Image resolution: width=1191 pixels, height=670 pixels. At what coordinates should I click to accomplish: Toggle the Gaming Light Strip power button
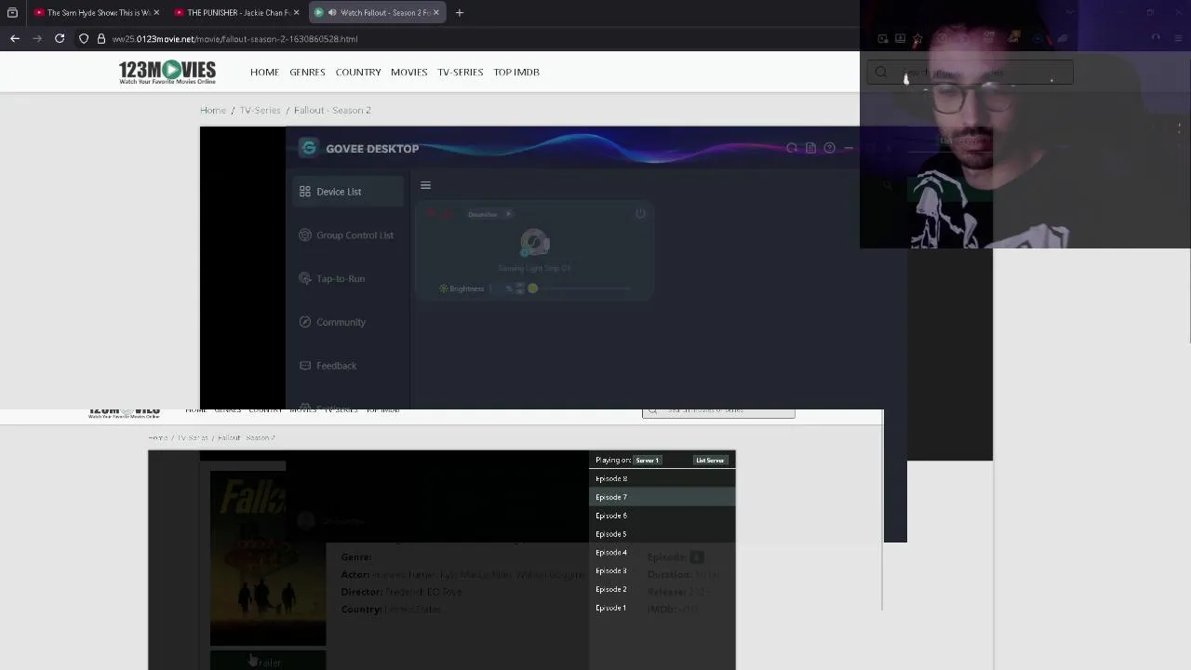click(x=640, y=214)
